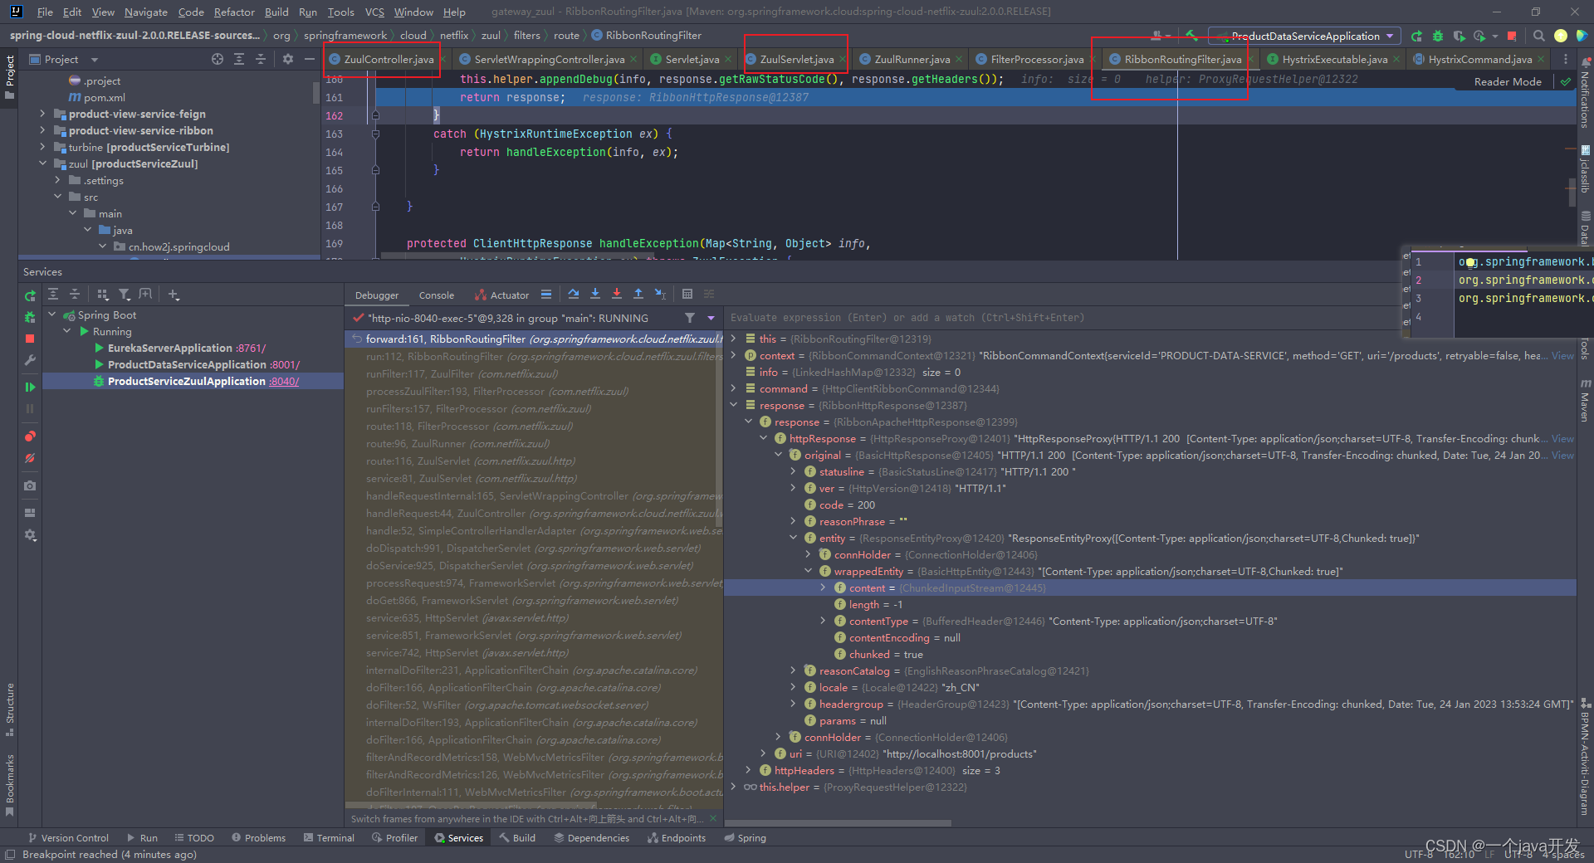Image resolution: width=1594 pixels, height=863 pixels.
Task: Click the Threads list icon beside Actuator
Action: pyautogui.click(x=545, y=295)
